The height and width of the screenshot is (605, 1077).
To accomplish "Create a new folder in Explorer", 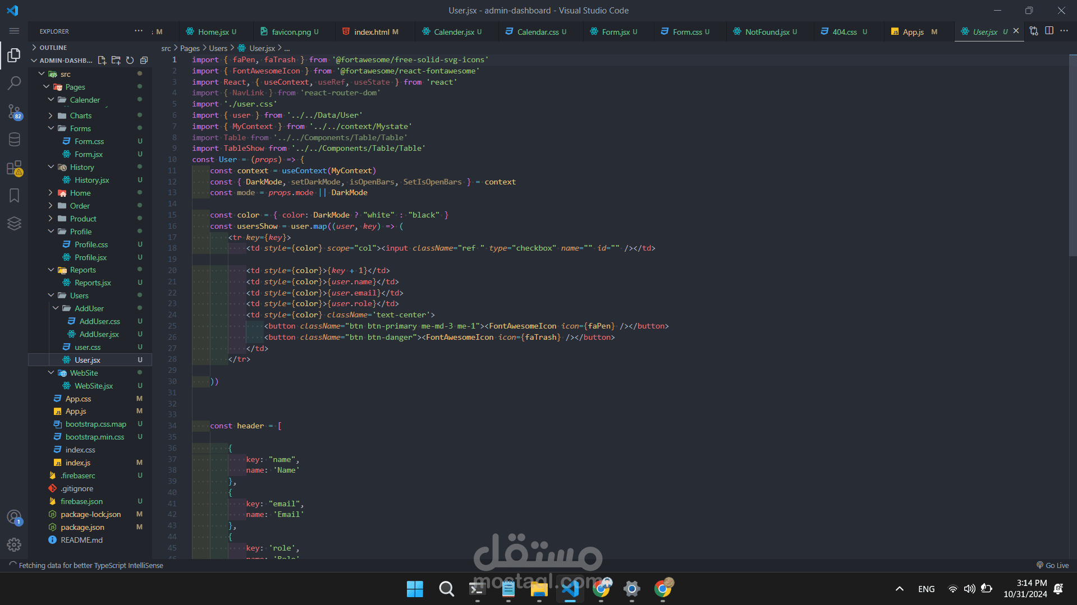I will click(x=116, y=61).
